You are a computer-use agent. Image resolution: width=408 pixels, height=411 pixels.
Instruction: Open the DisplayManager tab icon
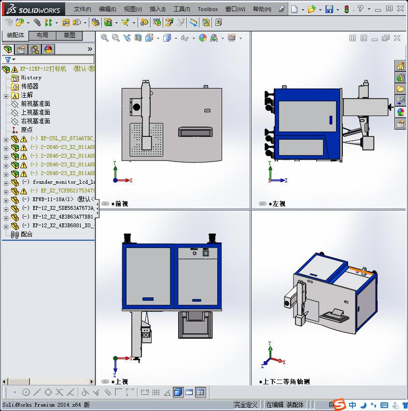point(48,49)
